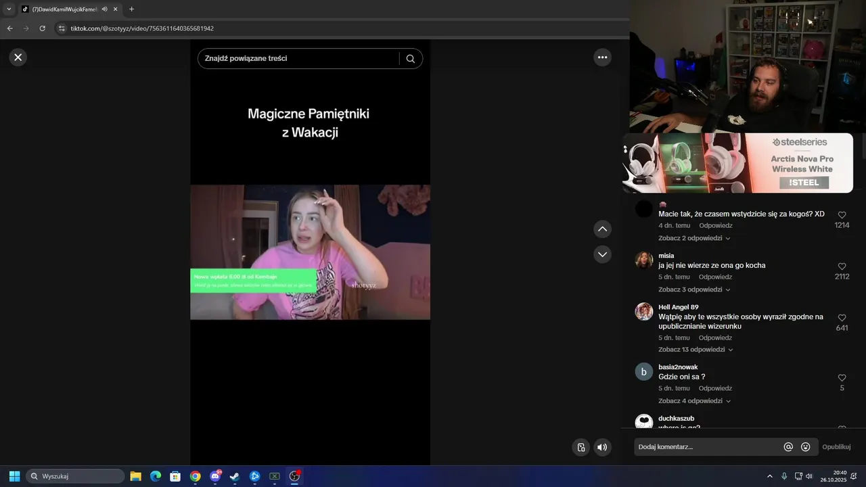Open the Windows Start menu
Screen dimensions: 866x487
pyautogui.click(x=14, y=476)
